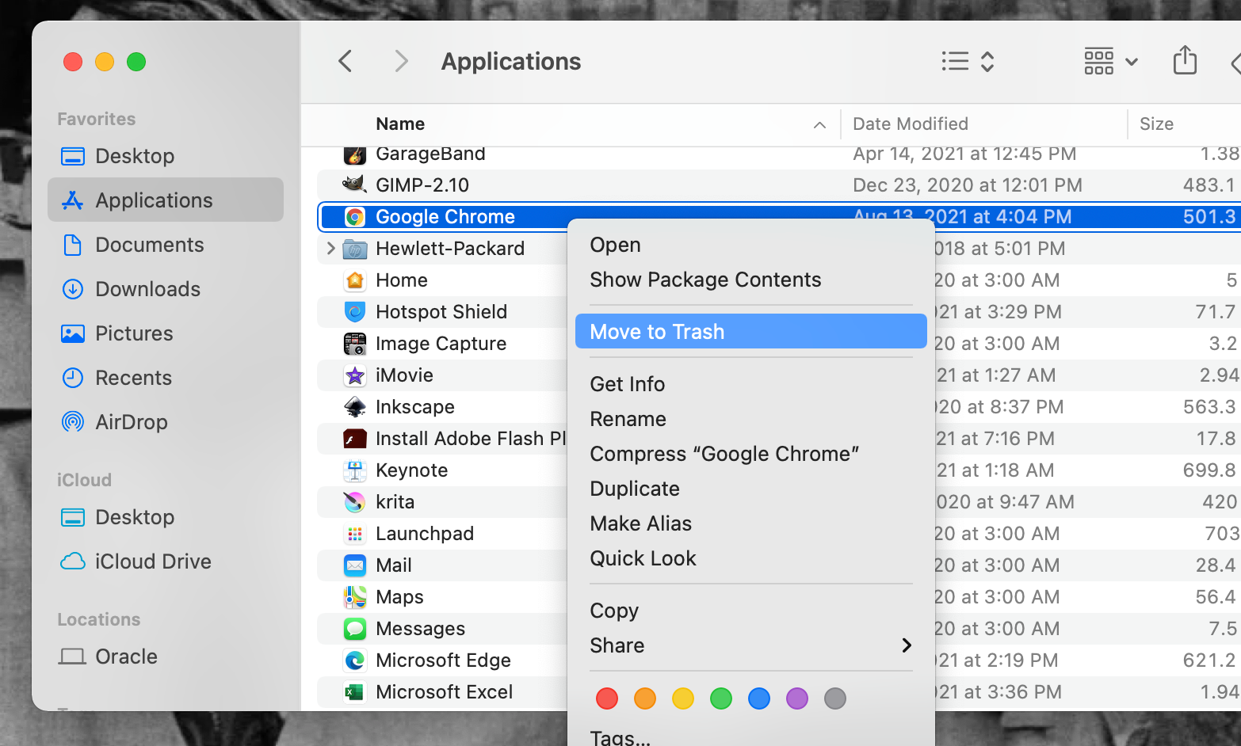Choose Move to Trash from the menu
This screenshot has width=1241, height=746.
point(657,331)
